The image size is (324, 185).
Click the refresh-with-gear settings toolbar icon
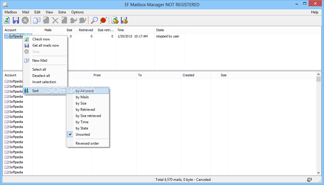tap(115, 20)
